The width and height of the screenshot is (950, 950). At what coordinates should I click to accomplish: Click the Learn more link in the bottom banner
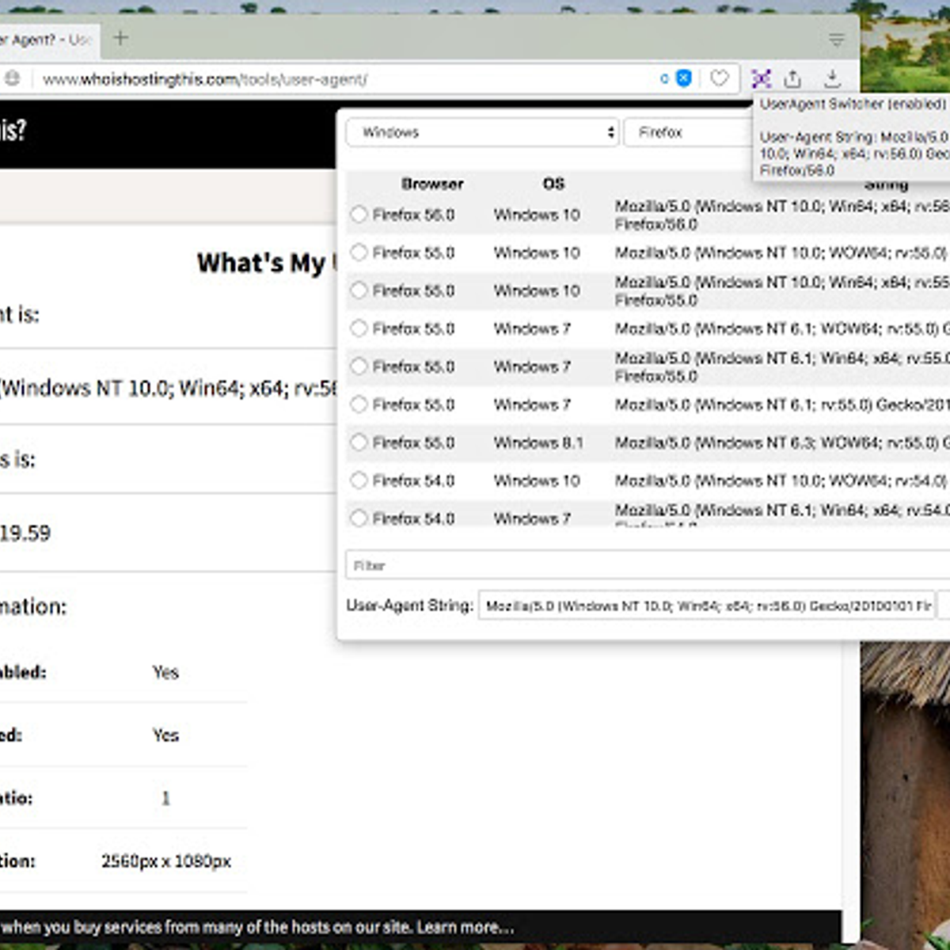[x=465, y=927]
